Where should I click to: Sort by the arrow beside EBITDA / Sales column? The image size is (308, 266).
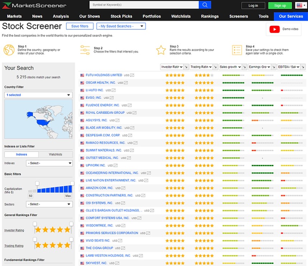click(x=303, y=67)
